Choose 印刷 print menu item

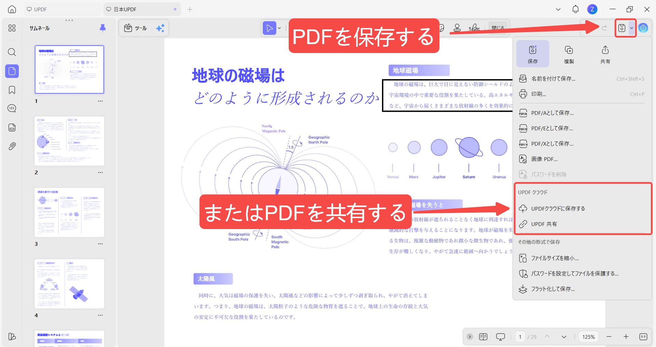tap(582, 94)
